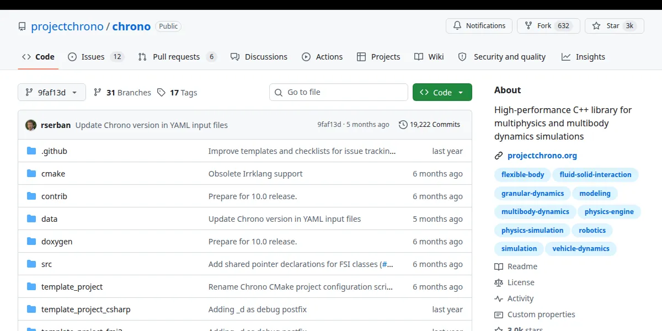Click the src folder icon
Screen dimensions: 662x331
coord(31,264)
